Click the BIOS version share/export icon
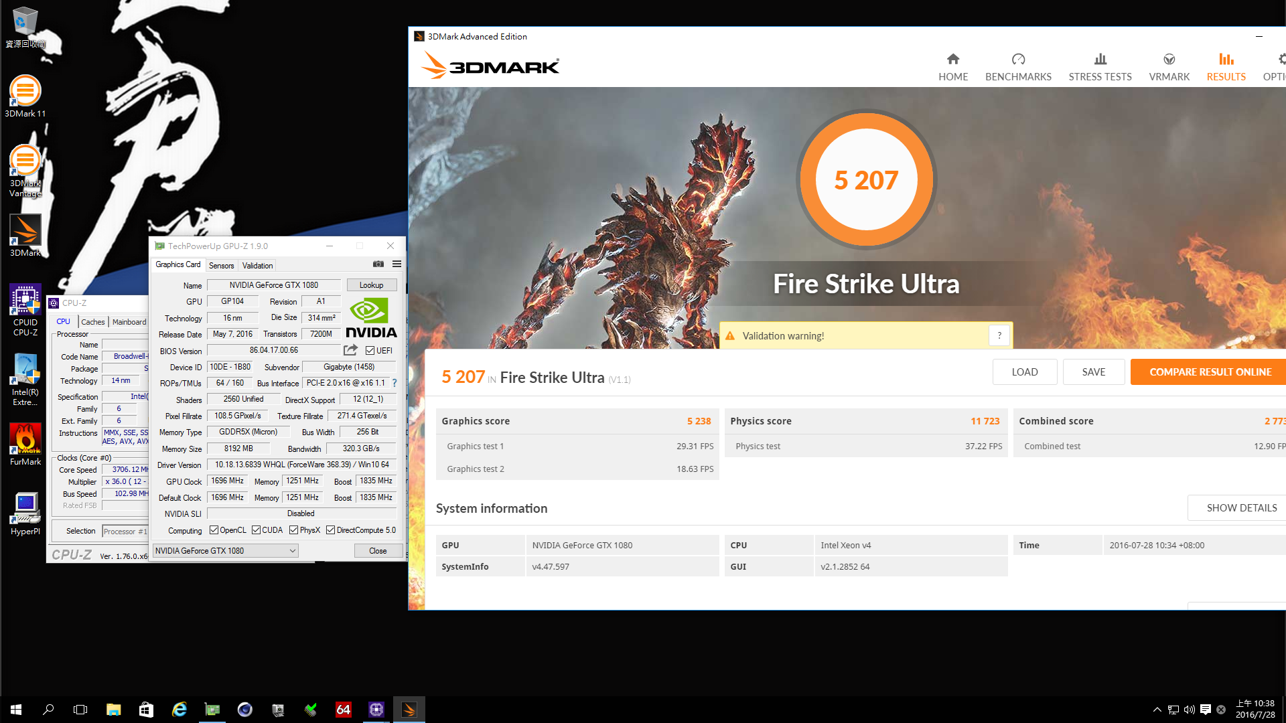 pos(350,350)
